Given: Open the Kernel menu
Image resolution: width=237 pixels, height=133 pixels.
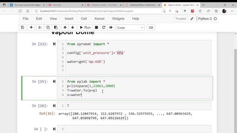Looking at the screenshot, I should tap(100, 19).
